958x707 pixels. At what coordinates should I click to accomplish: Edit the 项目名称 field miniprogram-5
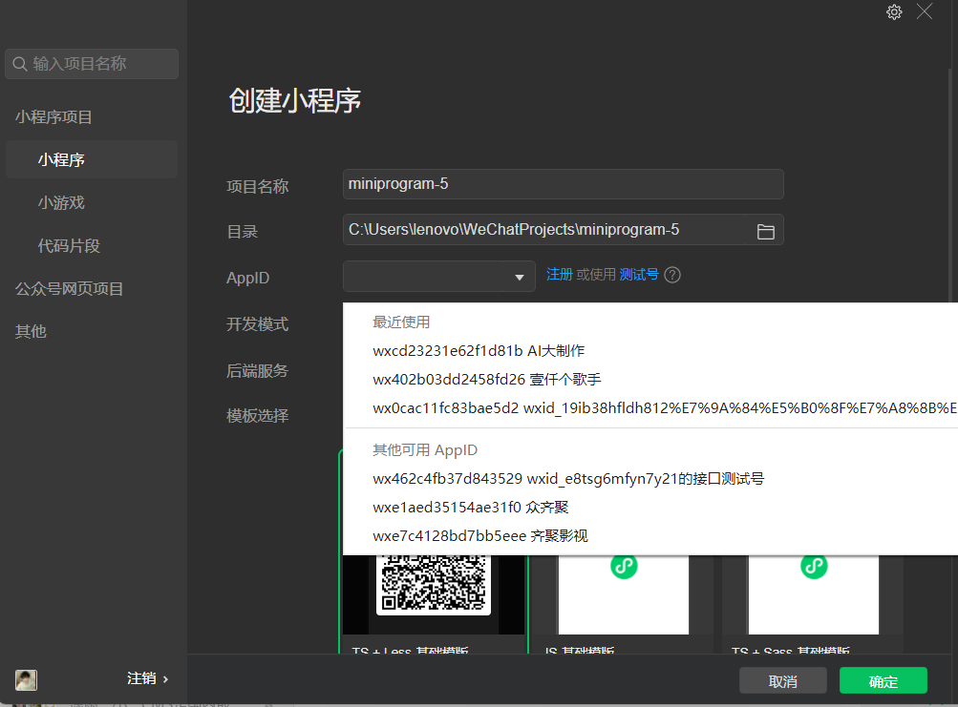pos(563,184)
